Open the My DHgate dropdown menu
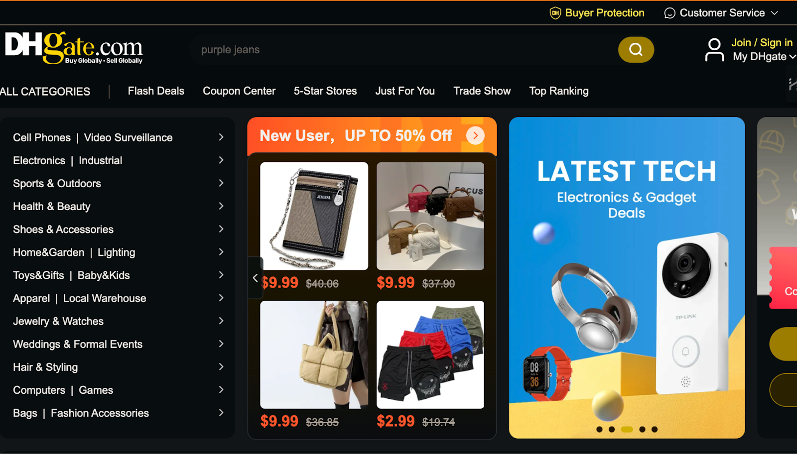Screen dimensions: 797x454 (764, 57)
